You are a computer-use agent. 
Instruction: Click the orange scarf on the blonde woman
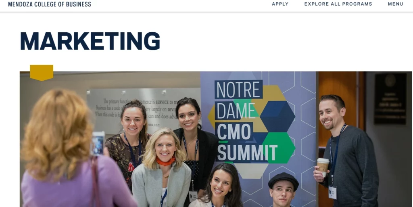pos(165,161)
